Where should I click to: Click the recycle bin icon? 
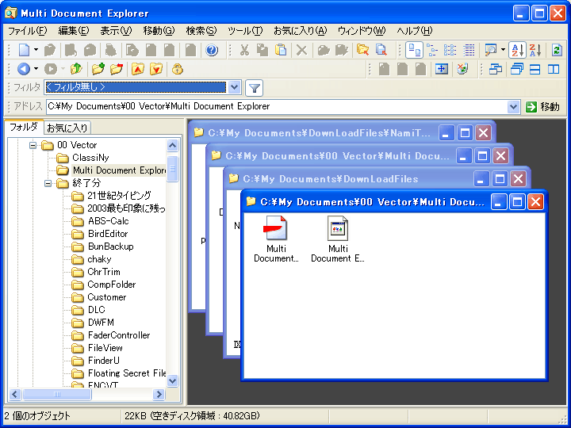[462, 69]
